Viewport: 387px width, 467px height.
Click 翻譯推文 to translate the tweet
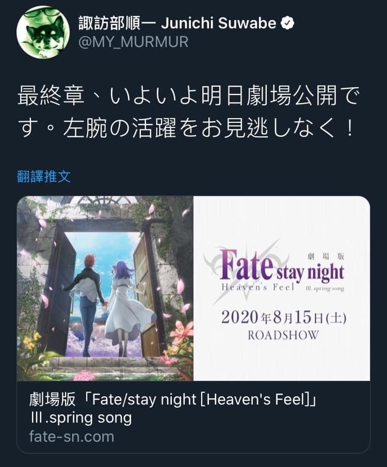pyautogui.click(x=44, y=176)
